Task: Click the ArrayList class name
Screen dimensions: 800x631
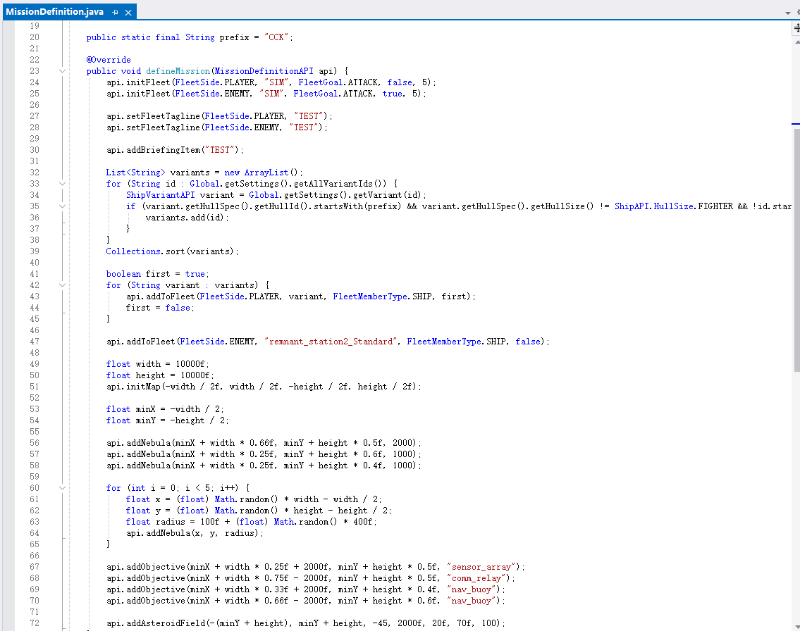Action: click(267, 173)
